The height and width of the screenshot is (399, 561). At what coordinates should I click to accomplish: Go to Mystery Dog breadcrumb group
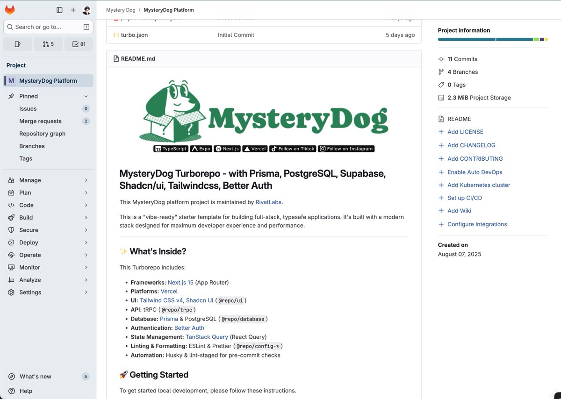pos(121,10)
